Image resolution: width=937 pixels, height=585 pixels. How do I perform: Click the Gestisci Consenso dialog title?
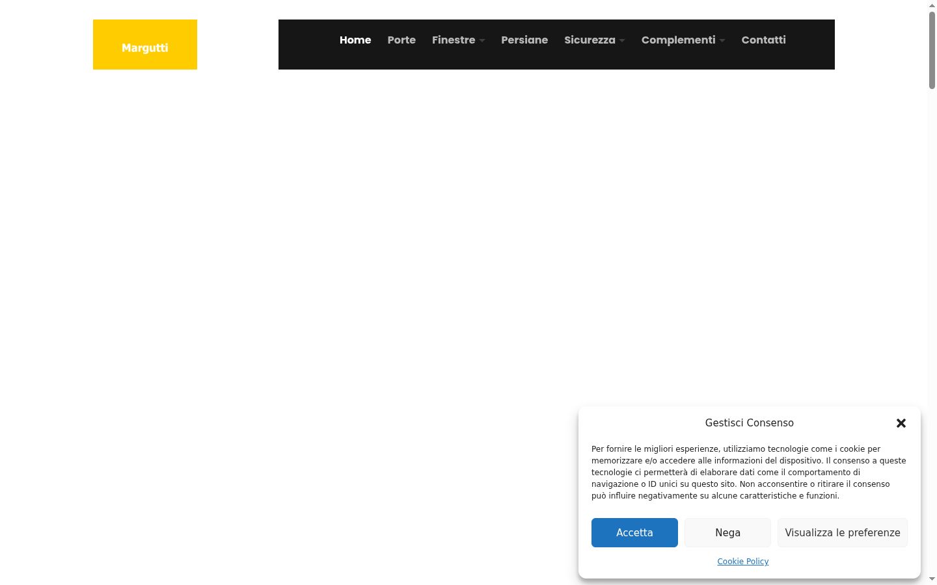tap(750, 423)
